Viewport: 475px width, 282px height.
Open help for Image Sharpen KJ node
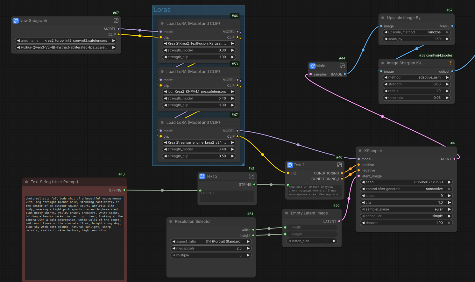pos(450,63)
